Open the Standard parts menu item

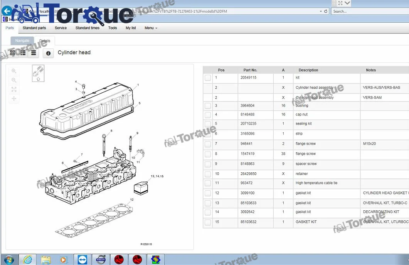click(x=34, y=28)
